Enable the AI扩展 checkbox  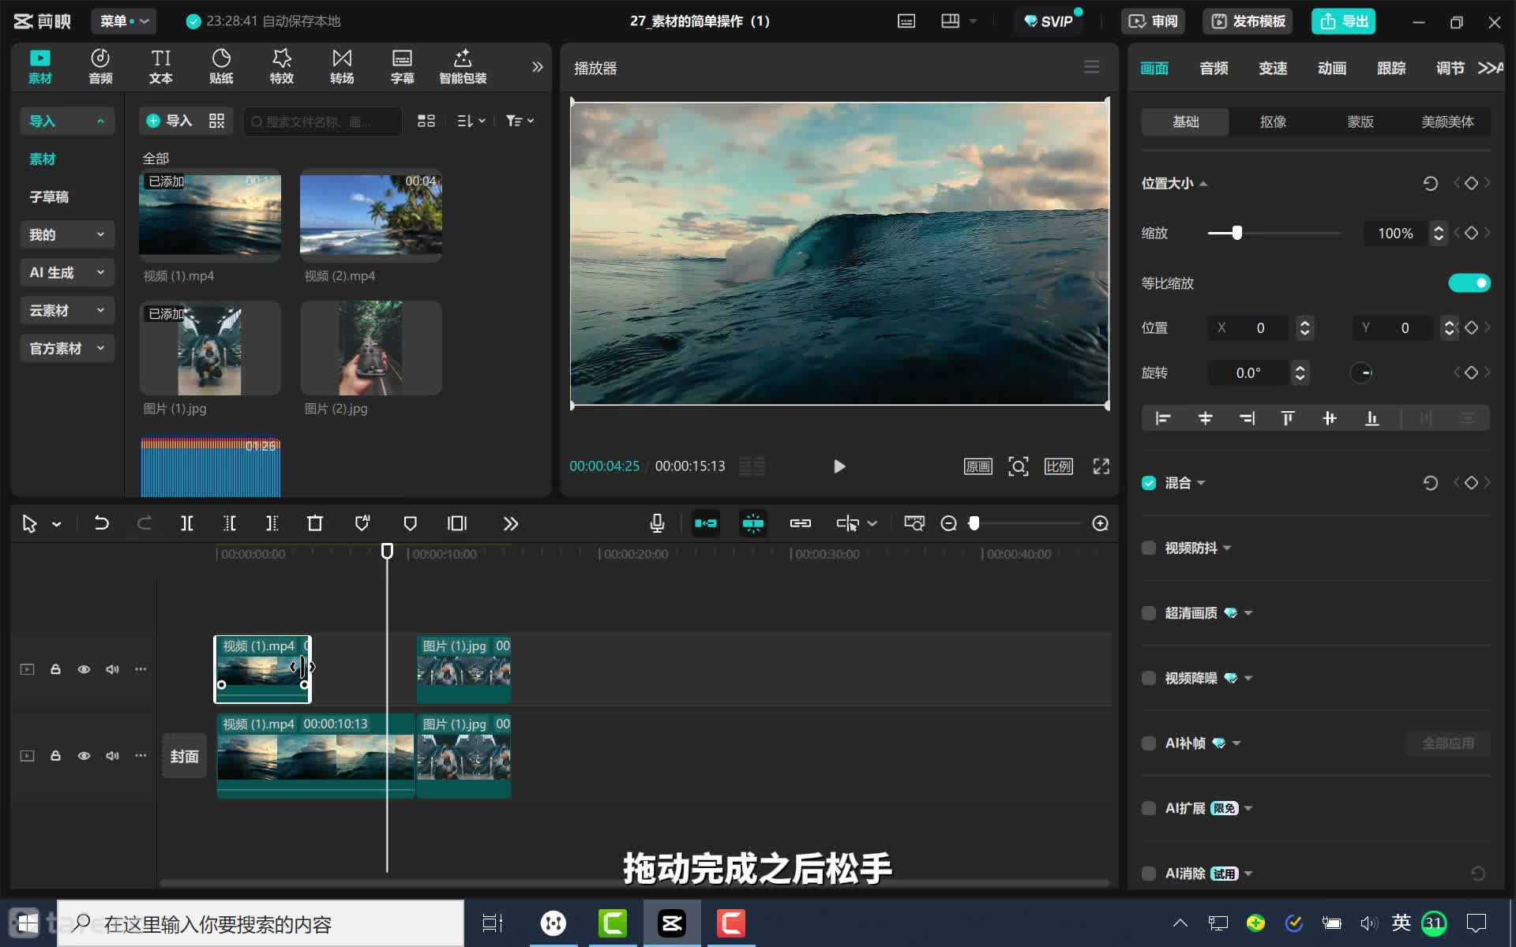pos(1149,808)
